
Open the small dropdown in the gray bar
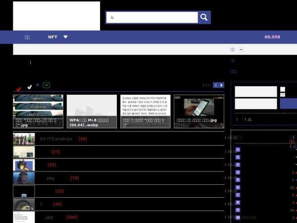[x=241, y=50]
